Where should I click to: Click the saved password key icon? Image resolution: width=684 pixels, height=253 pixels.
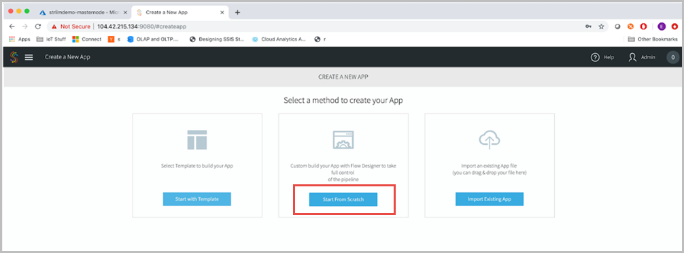coord(588,27)
